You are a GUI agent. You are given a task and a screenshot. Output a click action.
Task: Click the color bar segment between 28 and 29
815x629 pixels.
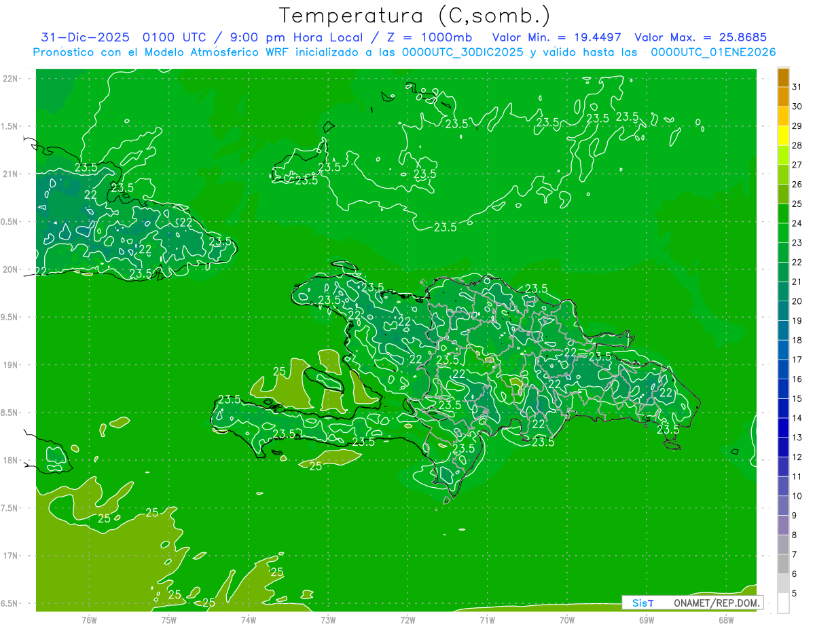pos(783,136)
